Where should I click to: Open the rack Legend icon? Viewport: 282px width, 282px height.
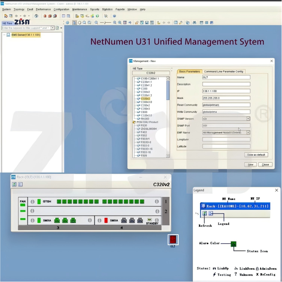coord(20,184)
